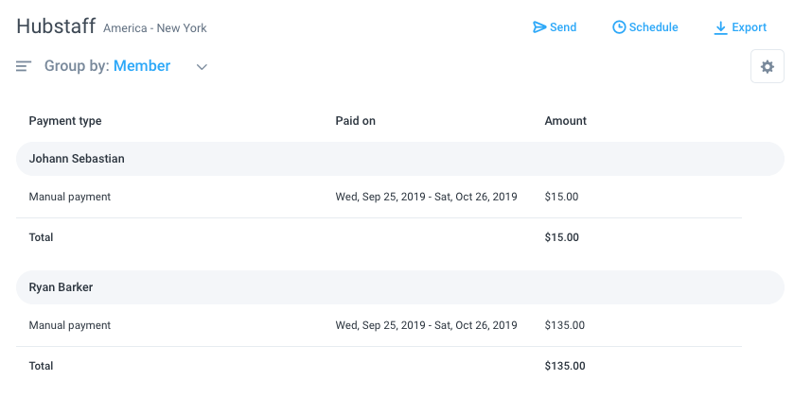Click the $135.00 manual payment amount
Viewport: 794px width, 415px height.
(565, 325)
